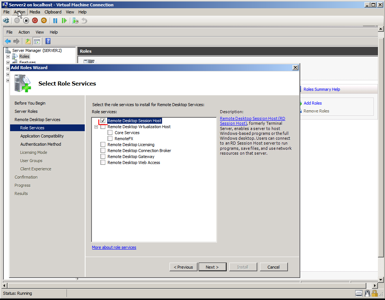Screen dimensions: 385x300
Task: Click the Roles Summary Help link
Action: (x=322, y=89)
